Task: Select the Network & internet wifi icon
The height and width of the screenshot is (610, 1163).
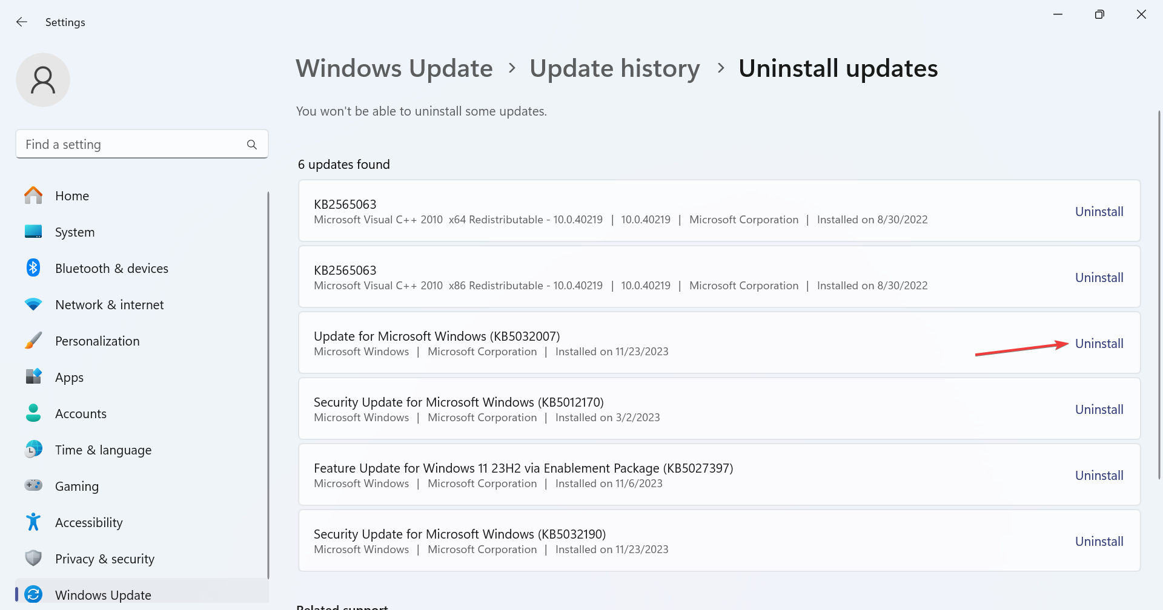Action: coord(33,304)
